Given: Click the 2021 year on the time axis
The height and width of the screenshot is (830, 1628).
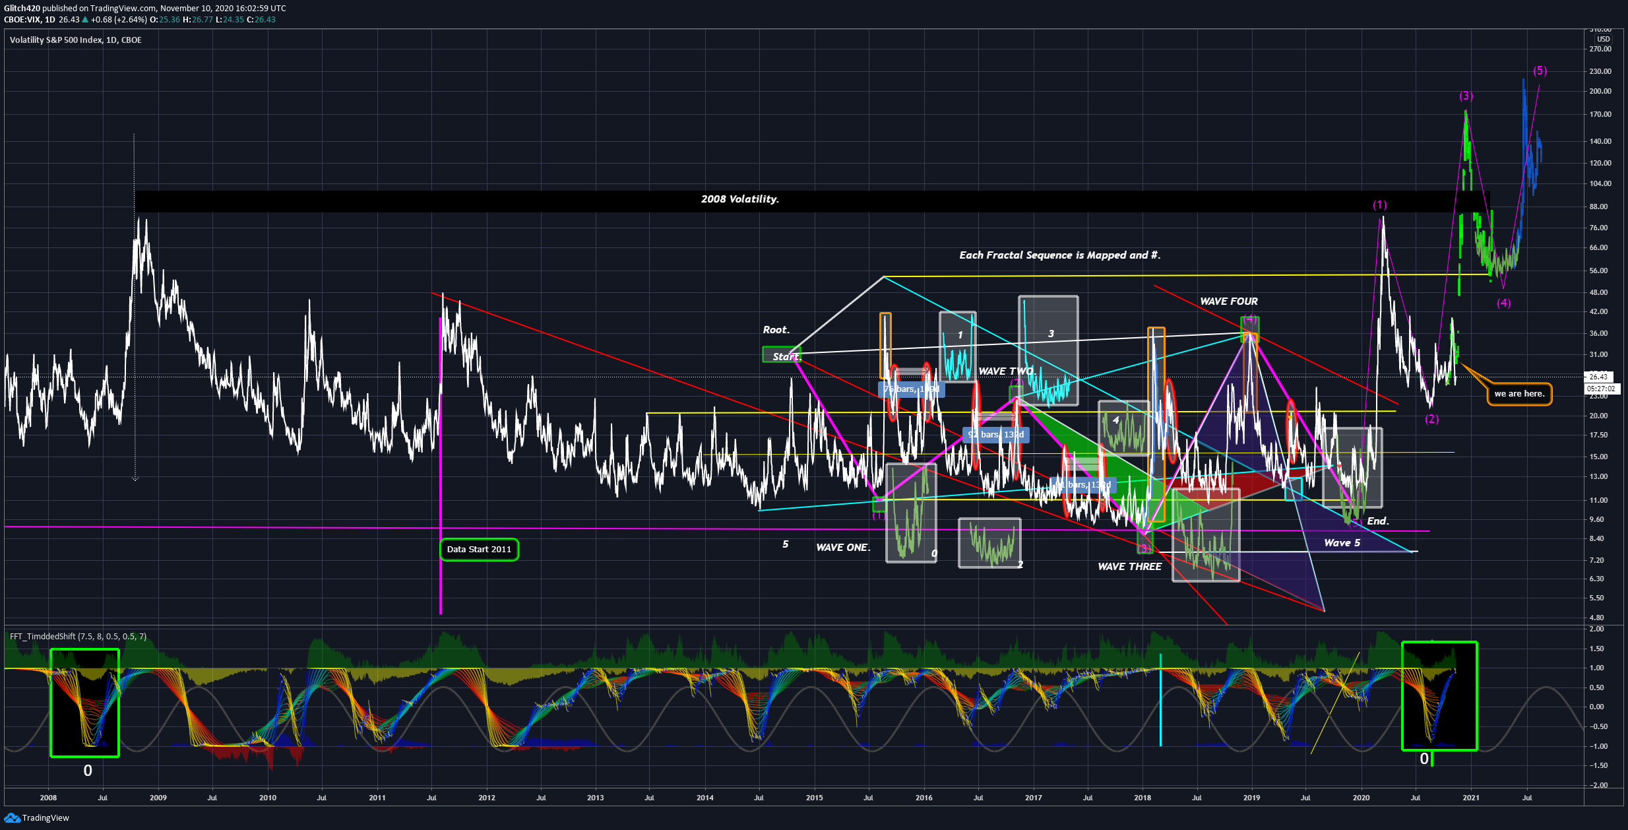Looking at the screenshot, I should 1470,798.
